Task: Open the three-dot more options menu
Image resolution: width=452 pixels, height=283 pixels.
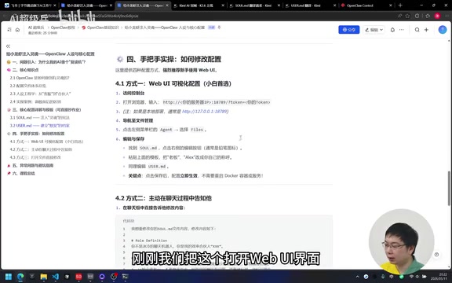Action: (402, 30)
